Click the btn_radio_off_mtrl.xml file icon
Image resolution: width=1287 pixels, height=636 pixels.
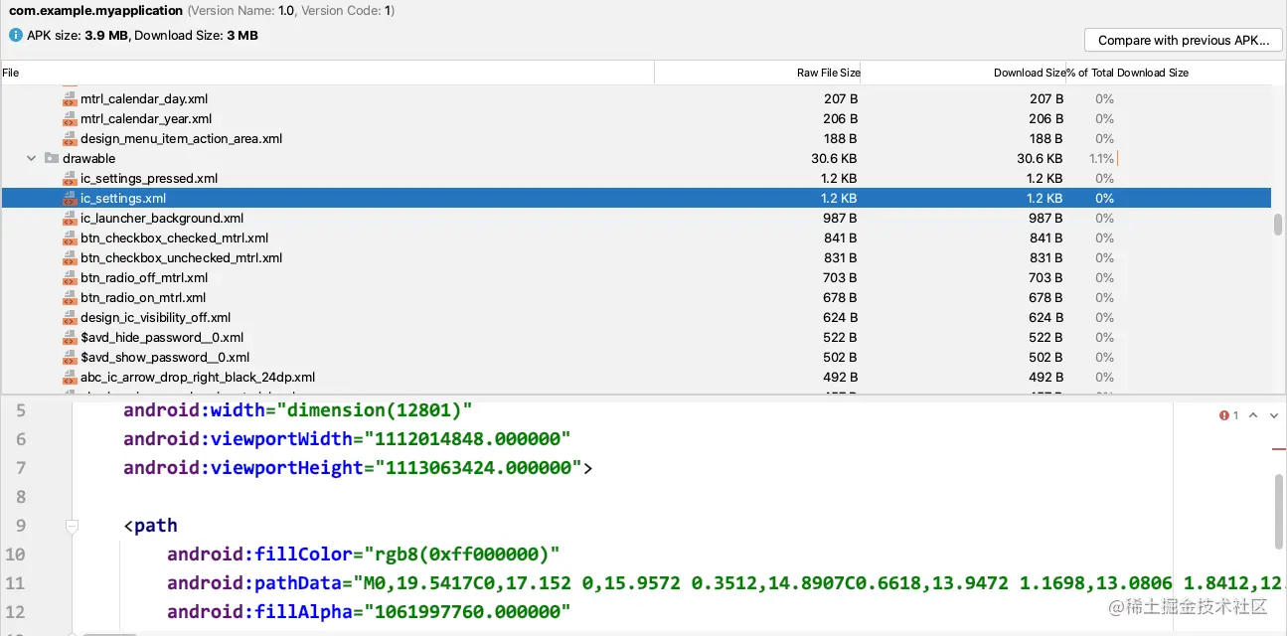point(70,277)
